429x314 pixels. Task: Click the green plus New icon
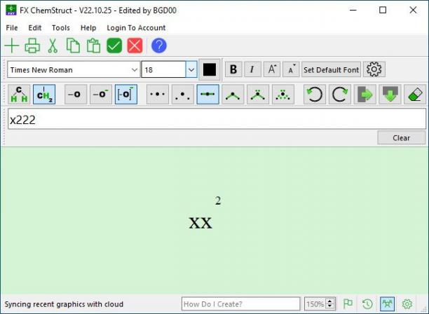point(12,46)
